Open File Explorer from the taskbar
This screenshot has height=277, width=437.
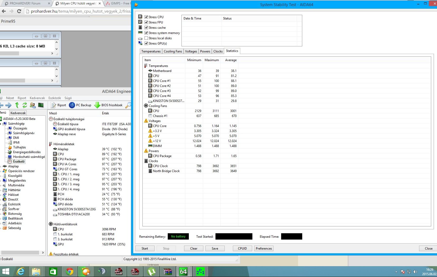click(x=36, y=271)
